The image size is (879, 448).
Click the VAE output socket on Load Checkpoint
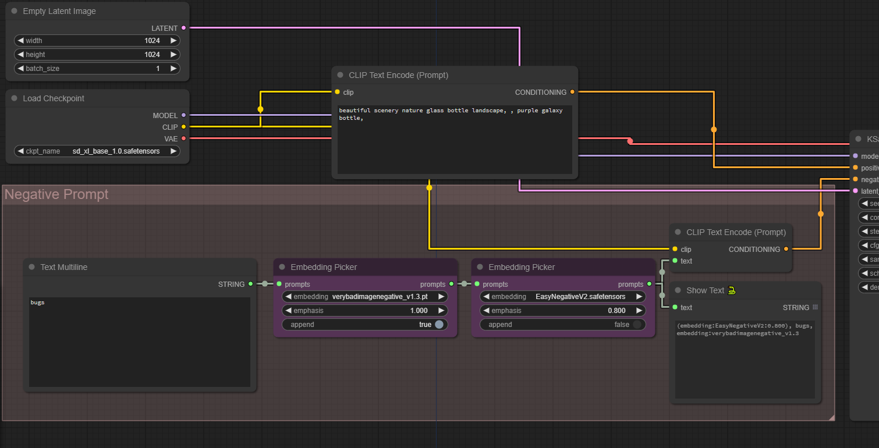coord(183,138)
